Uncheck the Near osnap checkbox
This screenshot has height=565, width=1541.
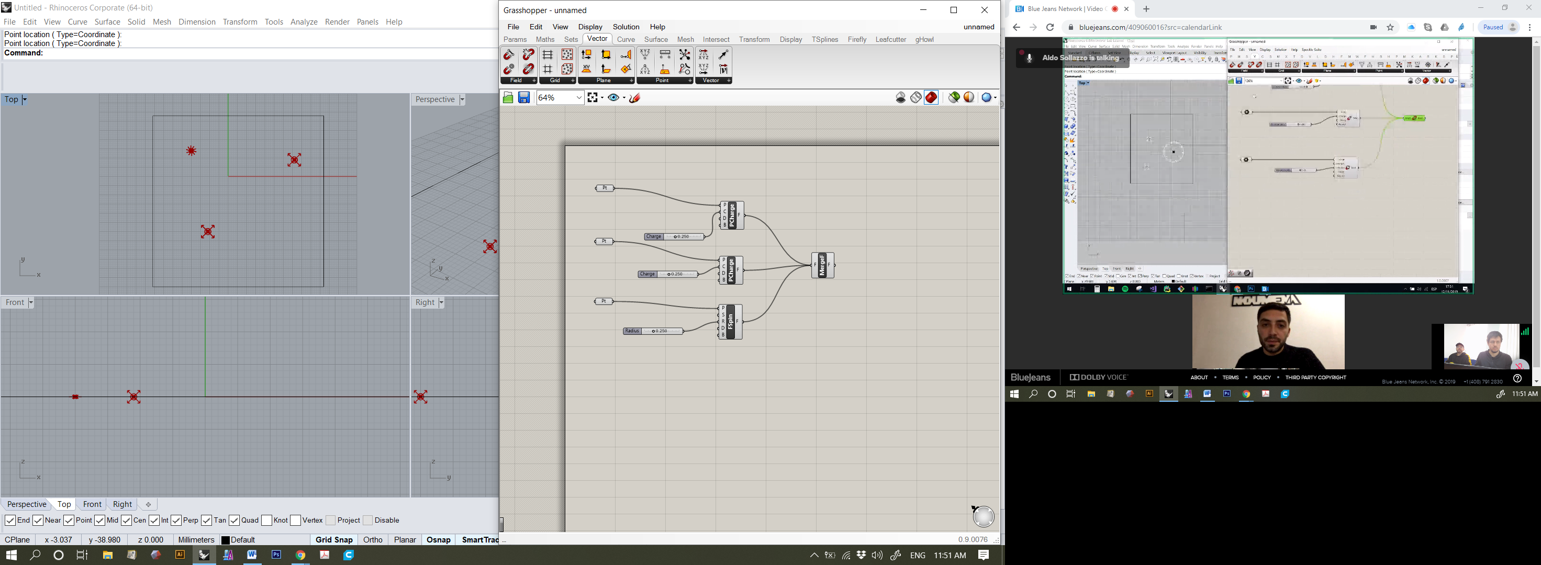tap(38, 520)
